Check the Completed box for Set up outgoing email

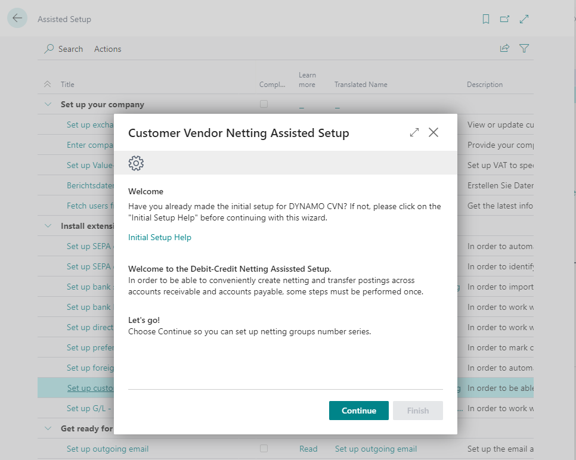click(264, 449)
